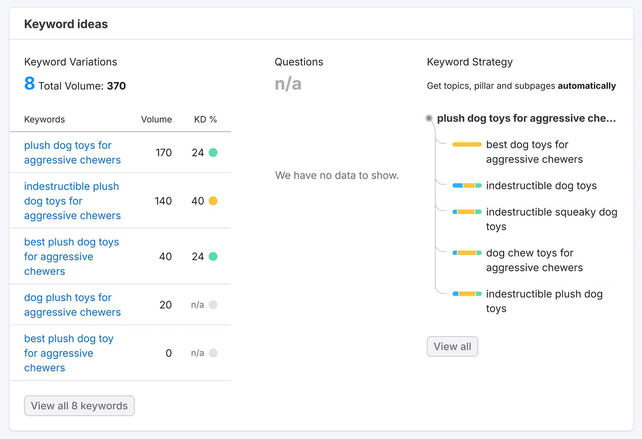
Task: Click the green circle for best plush dog toys
Action: pyautogui.click(x=213, y=256)
